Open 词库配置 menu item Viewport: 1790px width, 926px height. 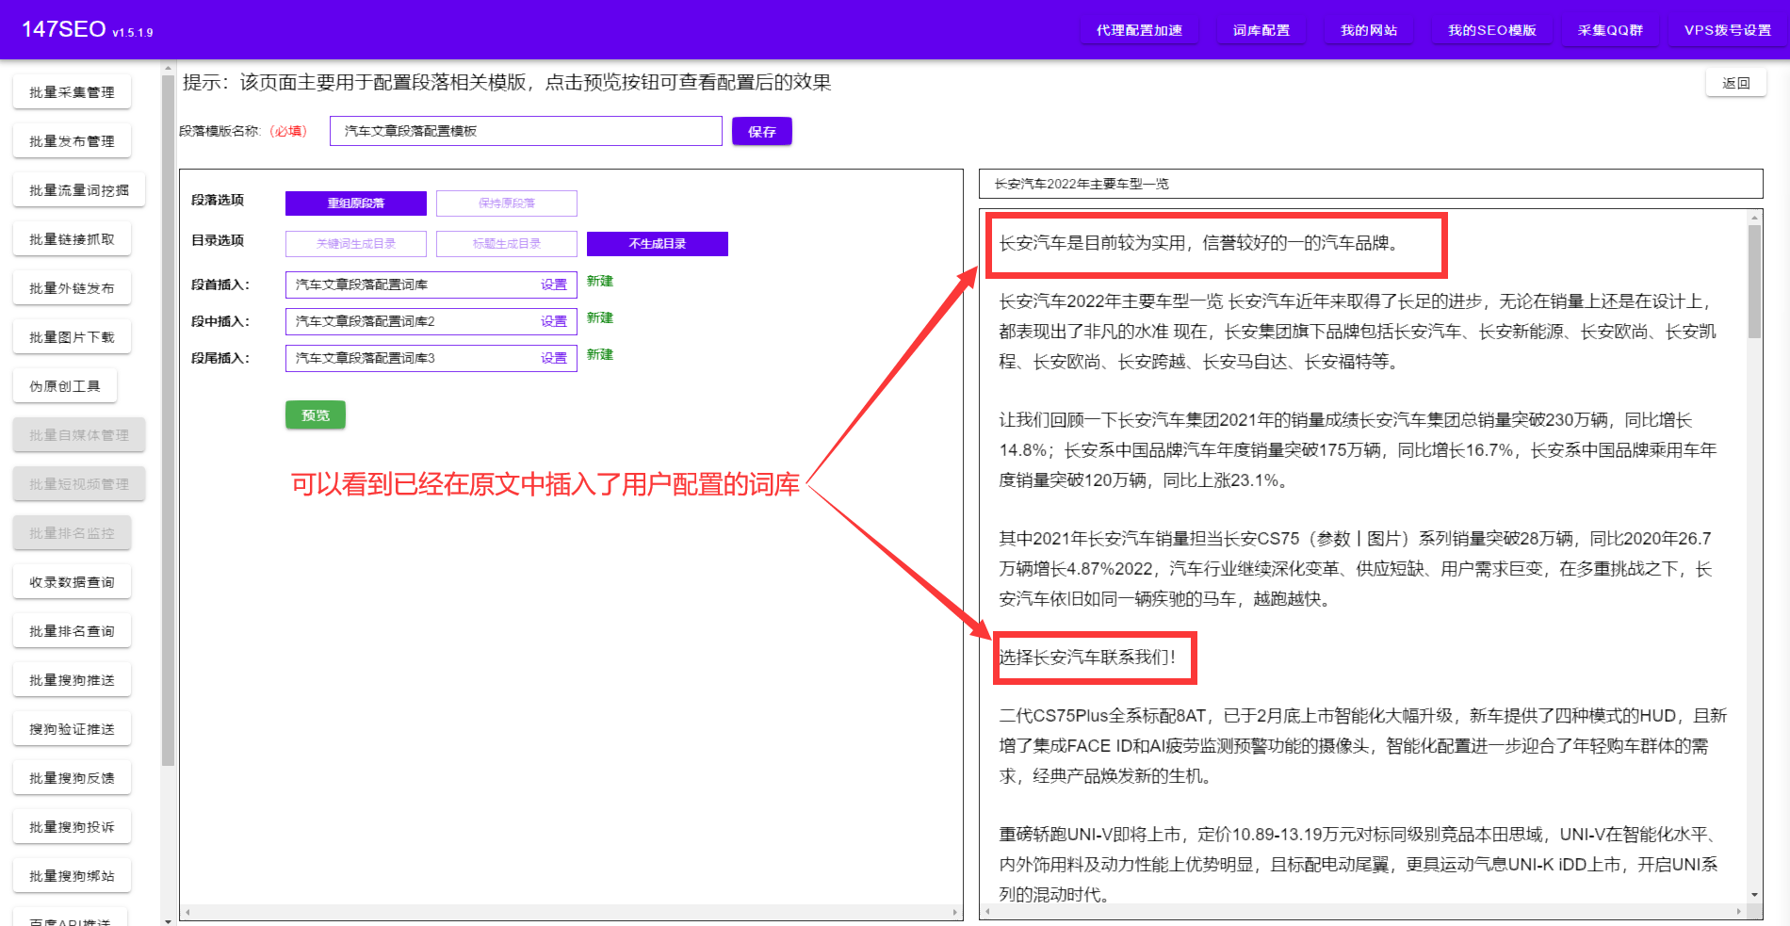(x=1261, y=30)
